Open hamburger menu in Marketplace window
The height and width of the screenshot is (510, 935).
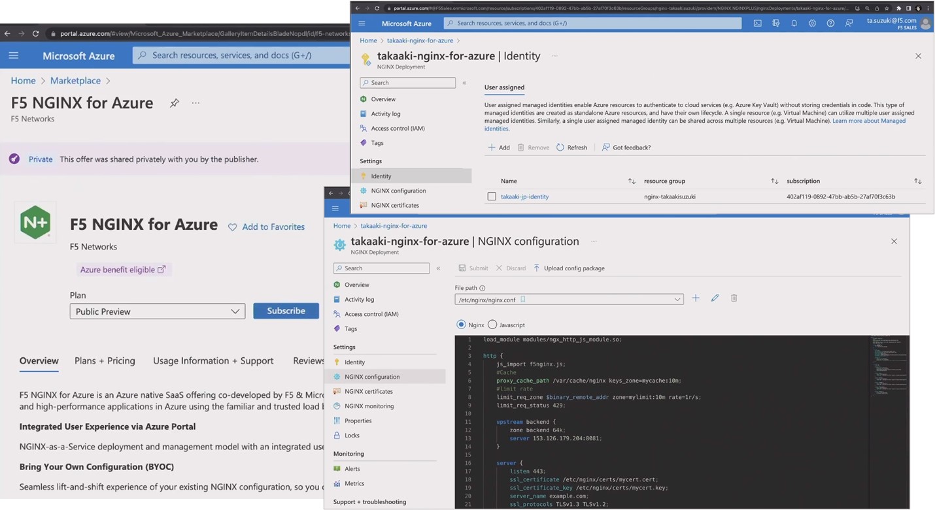14,56
